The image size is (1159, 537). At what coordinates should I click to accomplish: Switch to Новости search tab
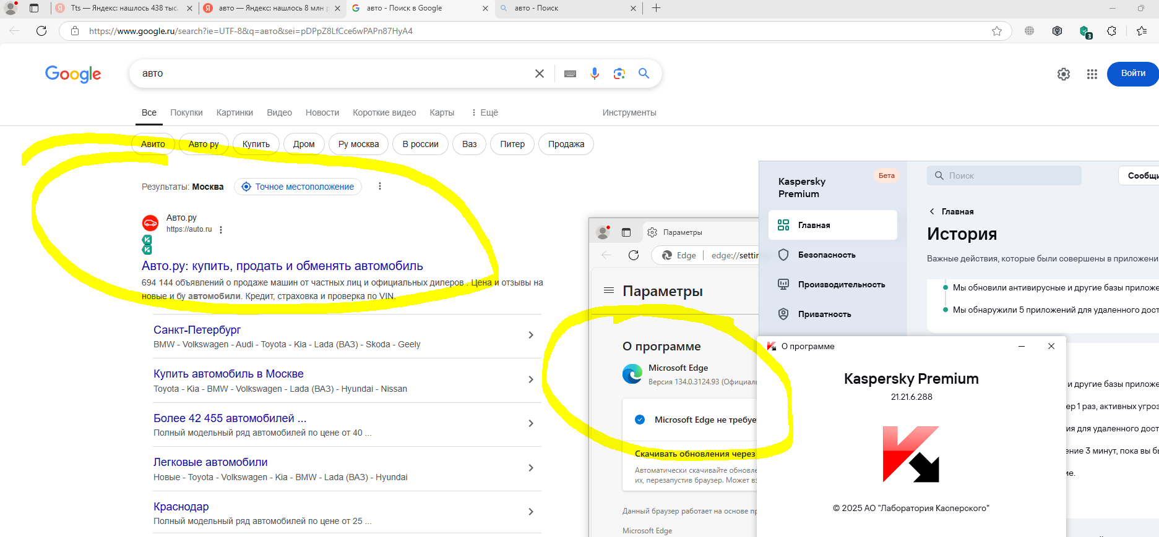coord(322,112)
